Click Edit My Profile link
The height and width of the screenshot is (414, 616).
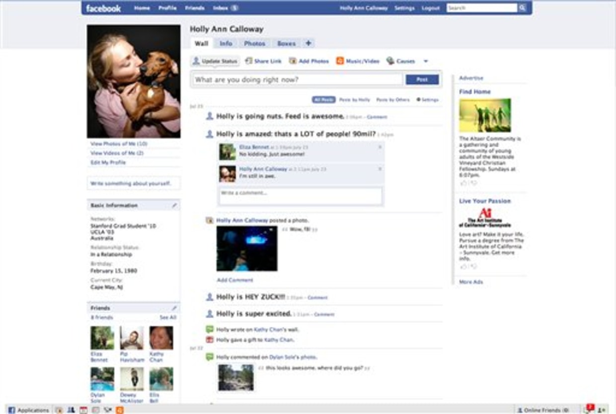(108, 163)
